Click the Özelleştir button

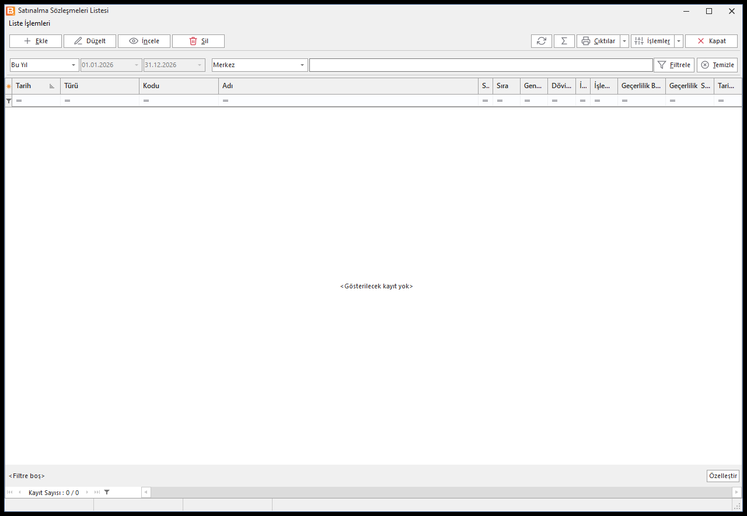point(723,476)
